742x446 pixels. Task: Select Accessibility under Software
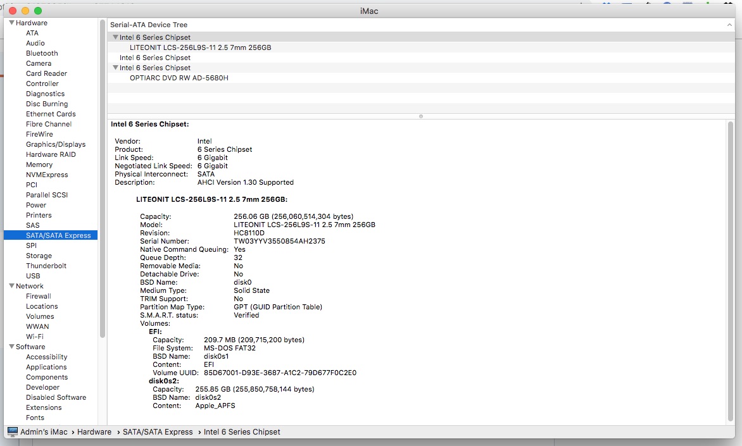(46, 357)
